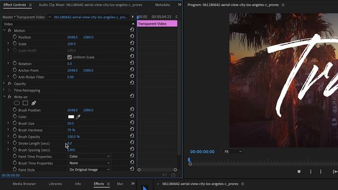
Task: Open Program monitor panel menu
Action: (x=283, y=5)
